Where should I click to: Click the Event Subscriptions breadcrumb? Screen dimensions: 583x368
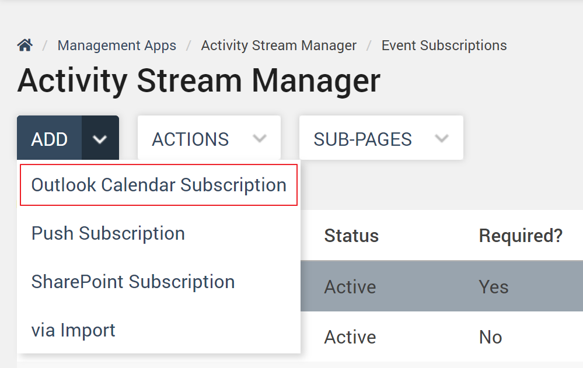444,45
